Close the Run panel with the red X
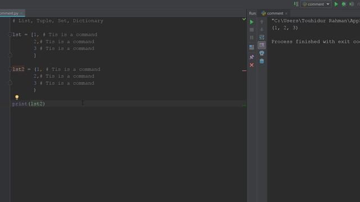Screen dimensions: 360x202 [251, 65]
